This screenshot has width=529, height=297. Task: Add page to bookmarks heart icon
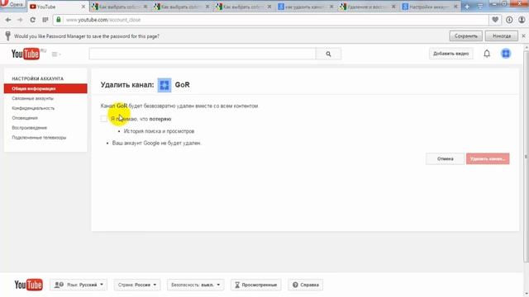point(495,20)
